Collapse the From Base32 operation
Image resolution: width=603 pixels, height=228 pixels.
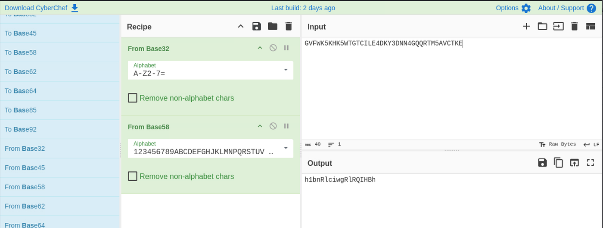coord(260,48)
